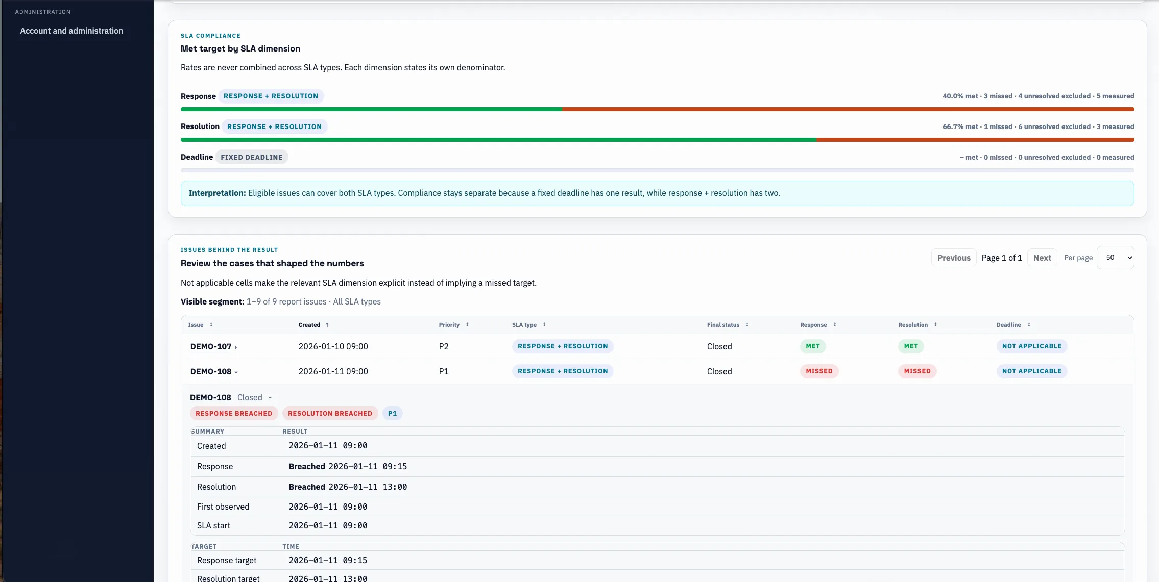Click DEMO-107 NOT APPLICABLE deadline badge

pyautogui.click(x=1032, y=346)
